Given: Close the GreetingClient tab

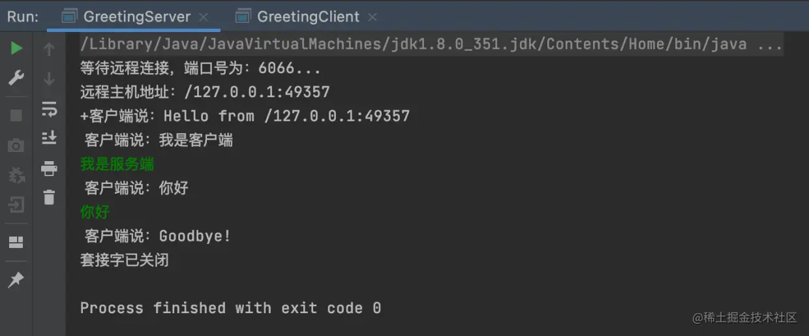Looking at the screenshot, I should (x=372, y=17).
